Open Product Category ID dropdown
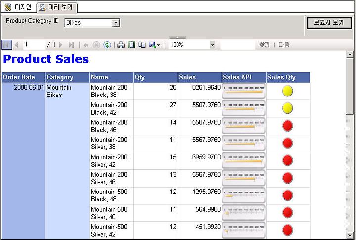356x240 pixels. tap(116, 23)
